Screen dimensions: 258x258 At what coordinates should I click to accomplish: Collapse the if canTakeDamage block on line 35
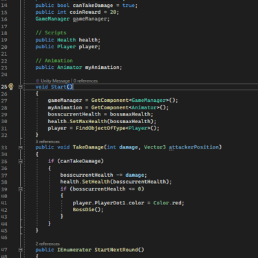coord(21,162)
